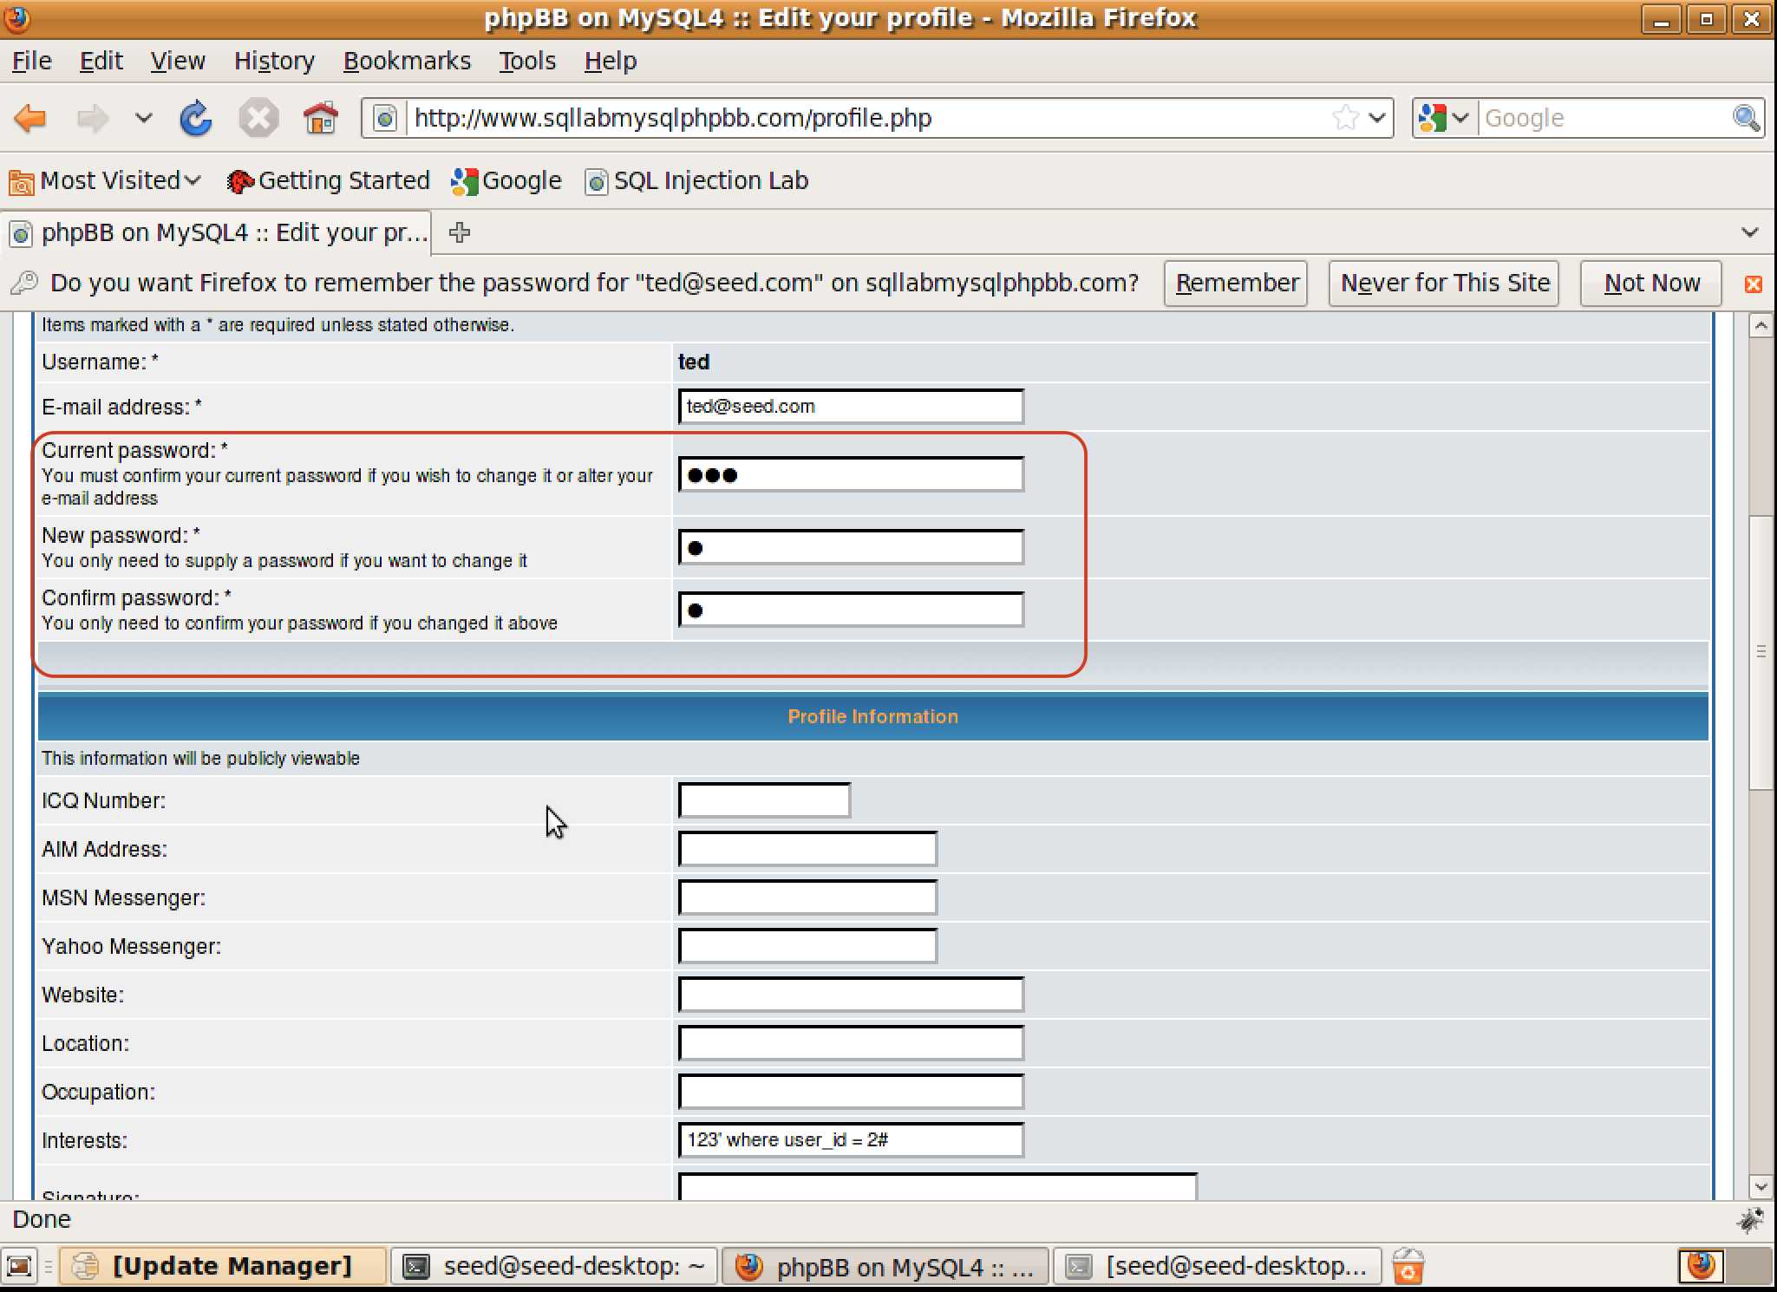Click the Trash icon in the panel
The height and width of the screenshot is (1292, 1777).
click(x=1408, y=1267)
